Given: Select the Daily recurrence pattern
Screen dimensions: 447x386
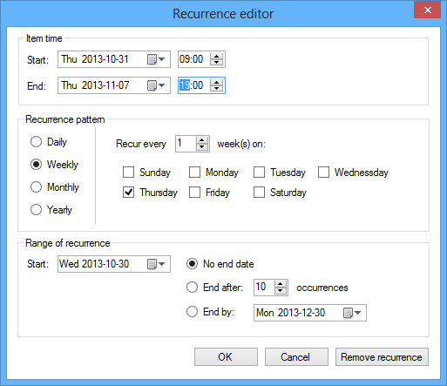Looking at the screenshot, I should pos(36,142).
